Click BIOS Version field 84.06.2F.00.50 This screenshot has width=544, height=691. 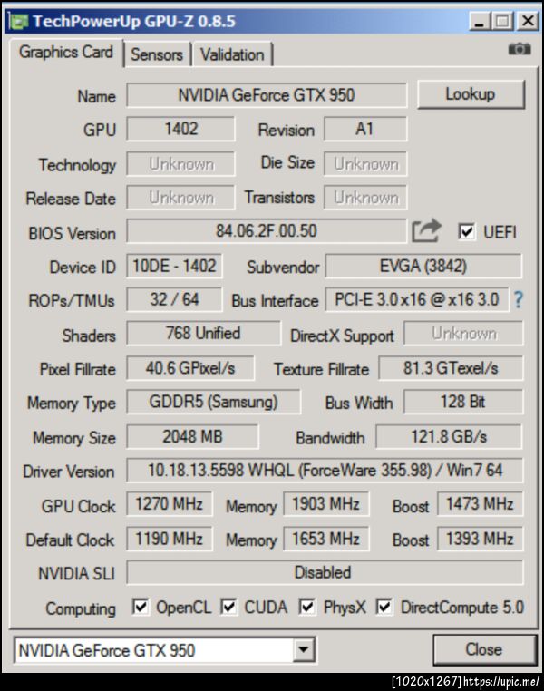point(266,231)
